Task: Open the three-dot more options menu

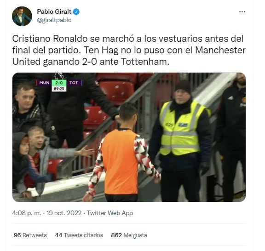Action: 242,11
